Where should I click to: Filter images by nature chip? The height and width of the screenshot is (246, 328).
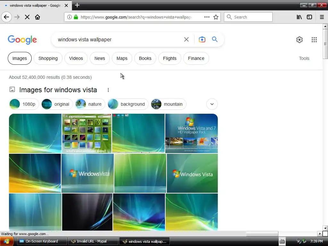[x=90, y=104]
